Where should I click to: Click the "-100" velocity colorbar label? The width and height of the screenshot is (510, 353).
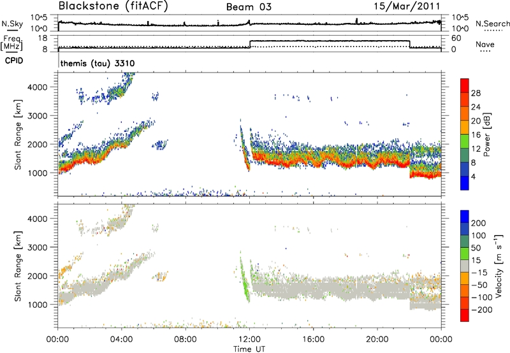482,298
